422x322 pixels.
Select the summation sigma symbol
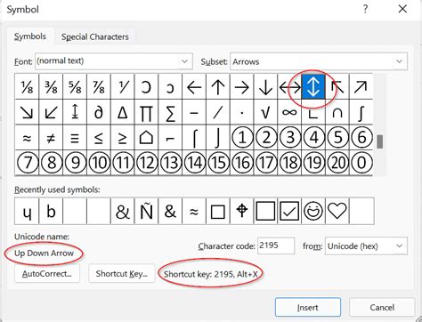pyautogui.click(x=170, y=112)
